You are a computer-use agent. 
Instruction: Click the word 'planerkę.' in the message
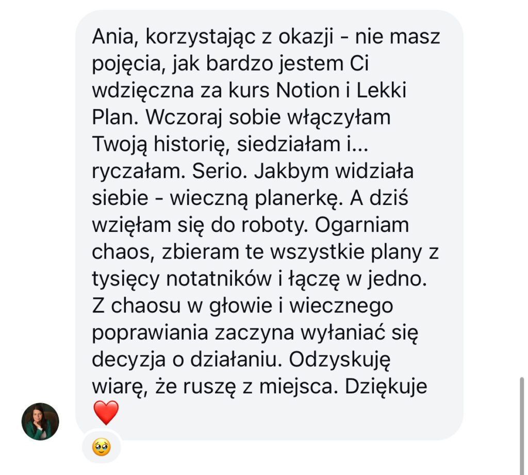click(299, 199)
